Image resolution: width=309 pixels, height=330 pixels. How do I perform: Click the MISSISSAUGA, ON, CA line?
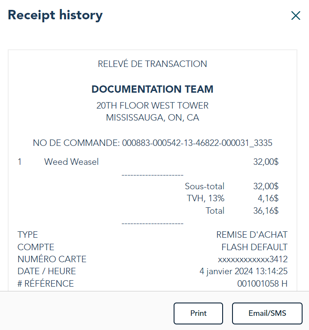coord(153,118)
